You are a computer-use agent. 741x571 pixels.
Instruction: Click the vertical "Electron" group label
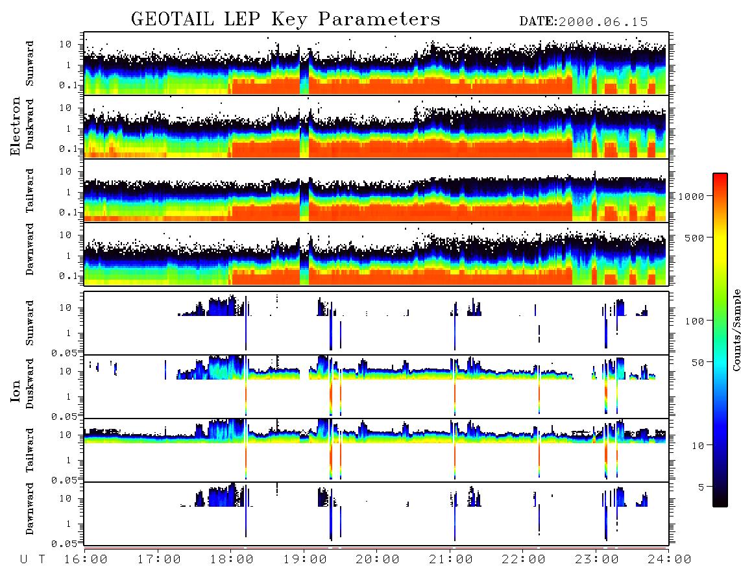[16, 127]
